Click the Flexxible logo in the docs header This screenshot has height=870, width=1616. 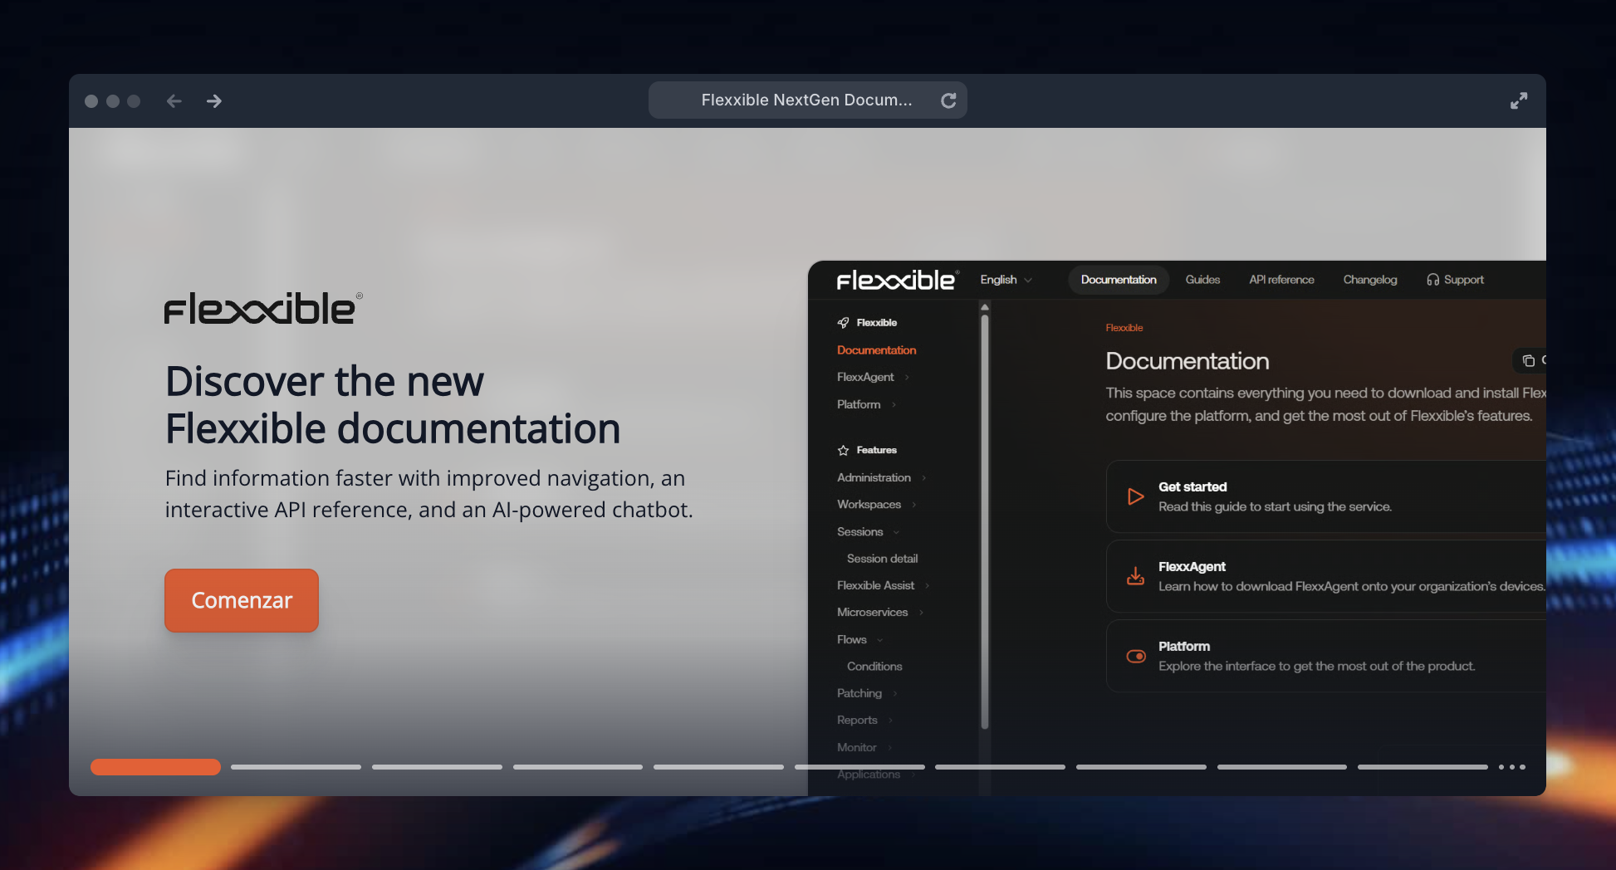click(898, 280)
